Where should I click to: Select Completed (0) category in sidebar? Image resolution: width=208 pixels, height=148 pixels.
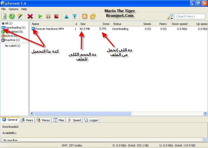12,32
